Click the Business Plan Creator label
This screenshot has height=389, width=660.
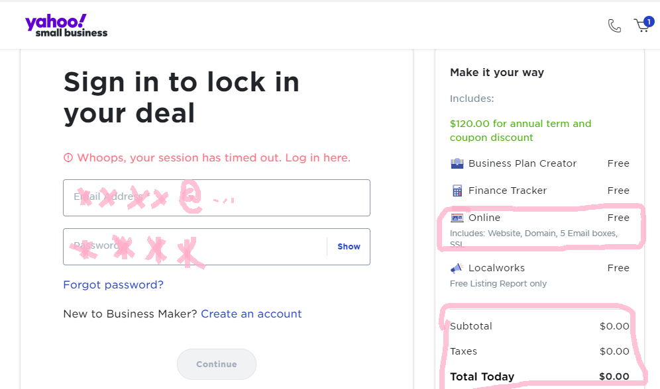(522, 163)
